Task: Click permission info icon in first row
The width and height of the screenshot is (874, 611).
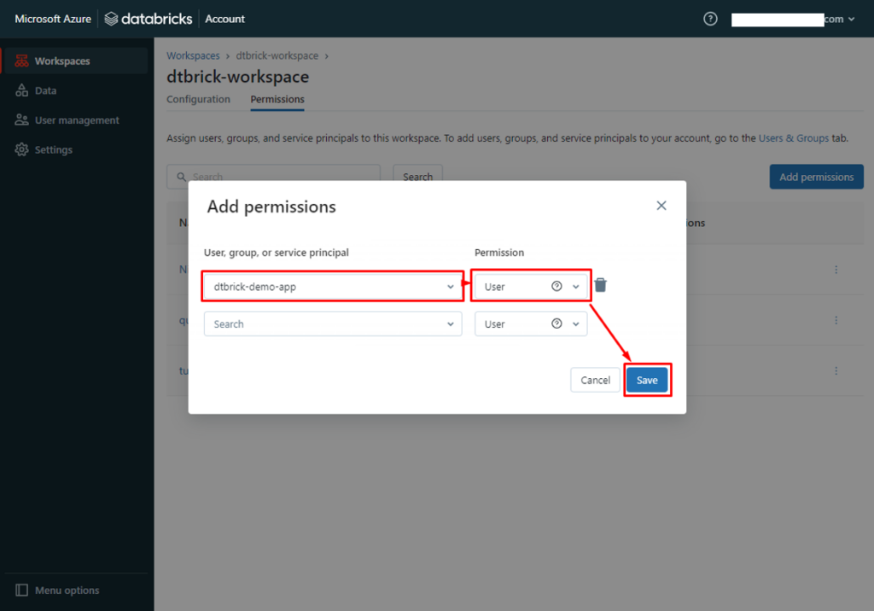Action: tap(557, 287)
